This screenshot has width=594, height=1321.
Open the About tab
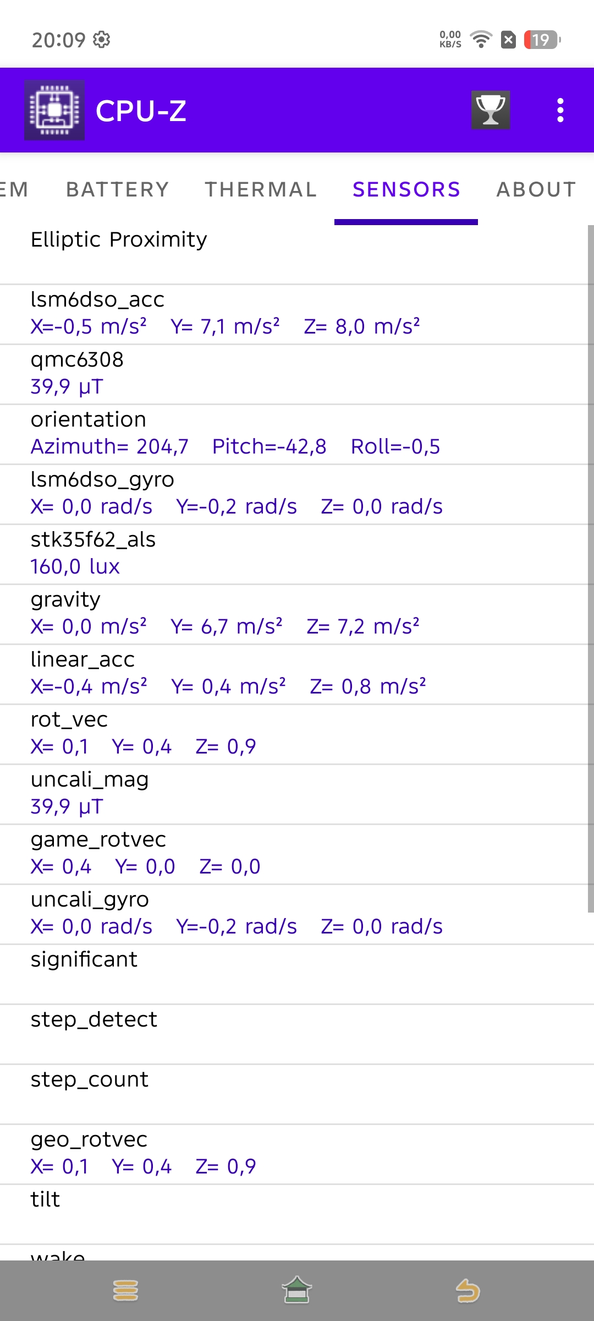pyautogui.click(x=536, y=189)
